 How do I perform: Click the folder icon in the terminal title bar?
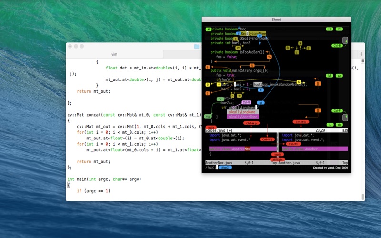tap(197, 46)
